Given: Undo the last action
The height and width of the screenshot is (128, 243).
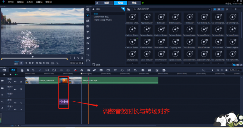Looking at the screenshot, I should click(33, 70).
